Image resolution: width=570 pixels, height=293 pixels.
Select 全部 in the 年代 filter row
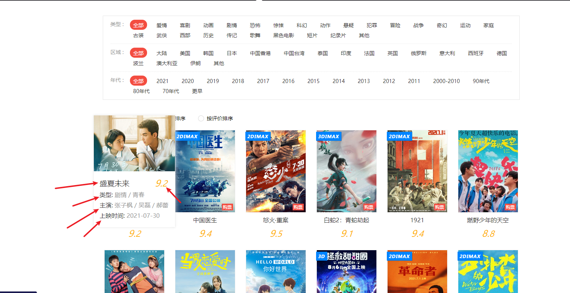[138, 81]
